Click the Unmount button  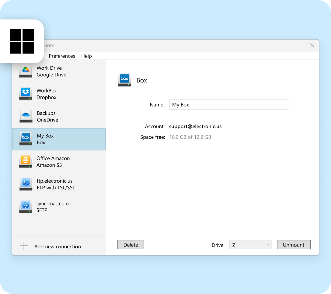(x=294, y=245)
